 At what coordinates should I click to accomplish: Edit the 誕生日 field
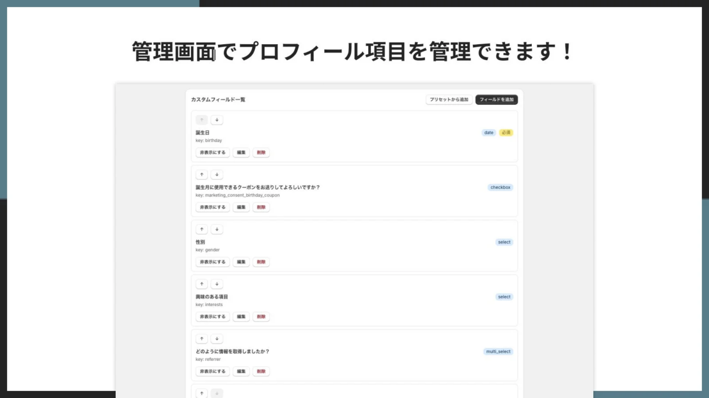(x=241, y=152)
